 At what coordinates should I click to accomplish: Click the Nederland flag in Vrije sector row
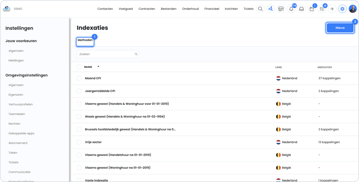coord(278,142)
